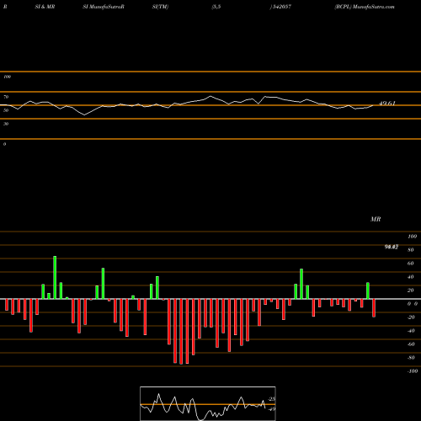Click the 70 level label on the RSI axis
The image size is (421, 421).
coord(6,97)
